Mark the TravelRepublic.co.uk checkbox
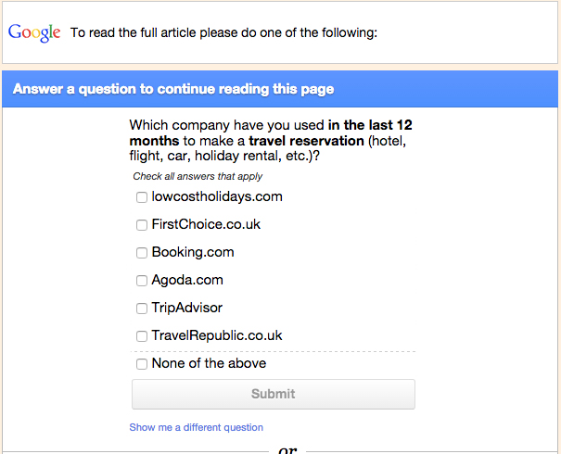This screenshot has width=561, height=454. tap(142, 336)
